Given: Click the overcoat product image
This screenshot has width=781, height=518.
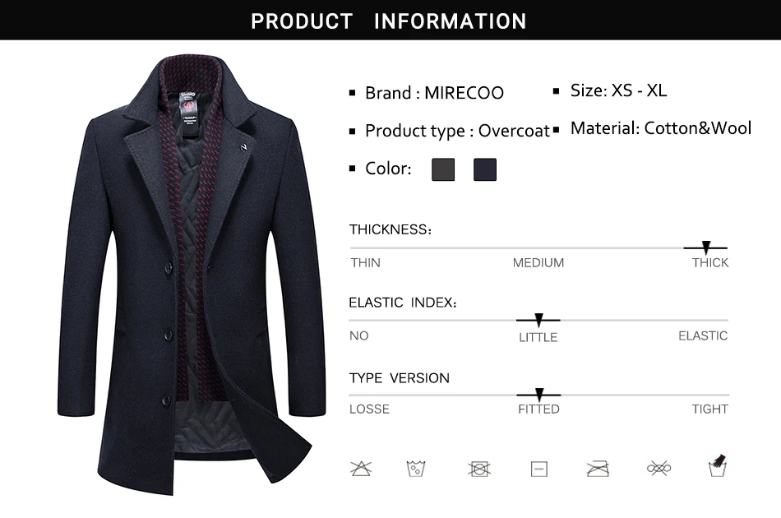Looking at the screenshot, I should click(192, 275).
